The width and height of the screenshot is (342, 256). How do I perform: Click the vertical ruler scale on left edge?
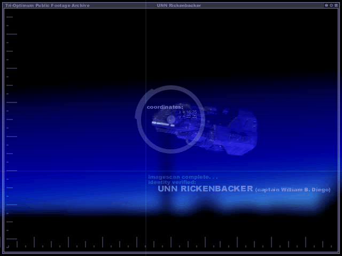tap(10, 128)
